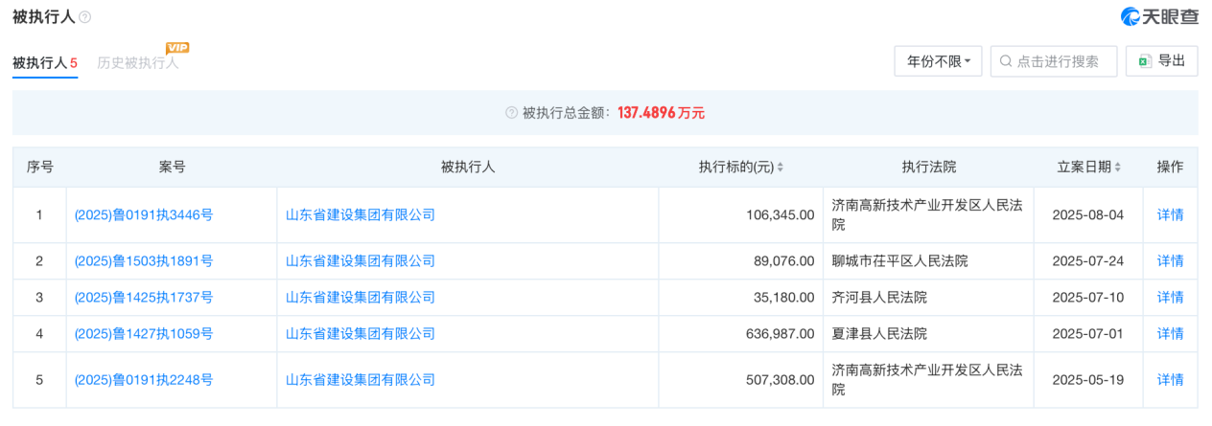Click the VIP badge above 历史被执行人
Screen dimensions: 1212x426
(177, 47)
